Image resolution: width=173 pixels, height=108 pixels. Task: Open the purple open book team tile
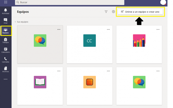pos(40,86)
